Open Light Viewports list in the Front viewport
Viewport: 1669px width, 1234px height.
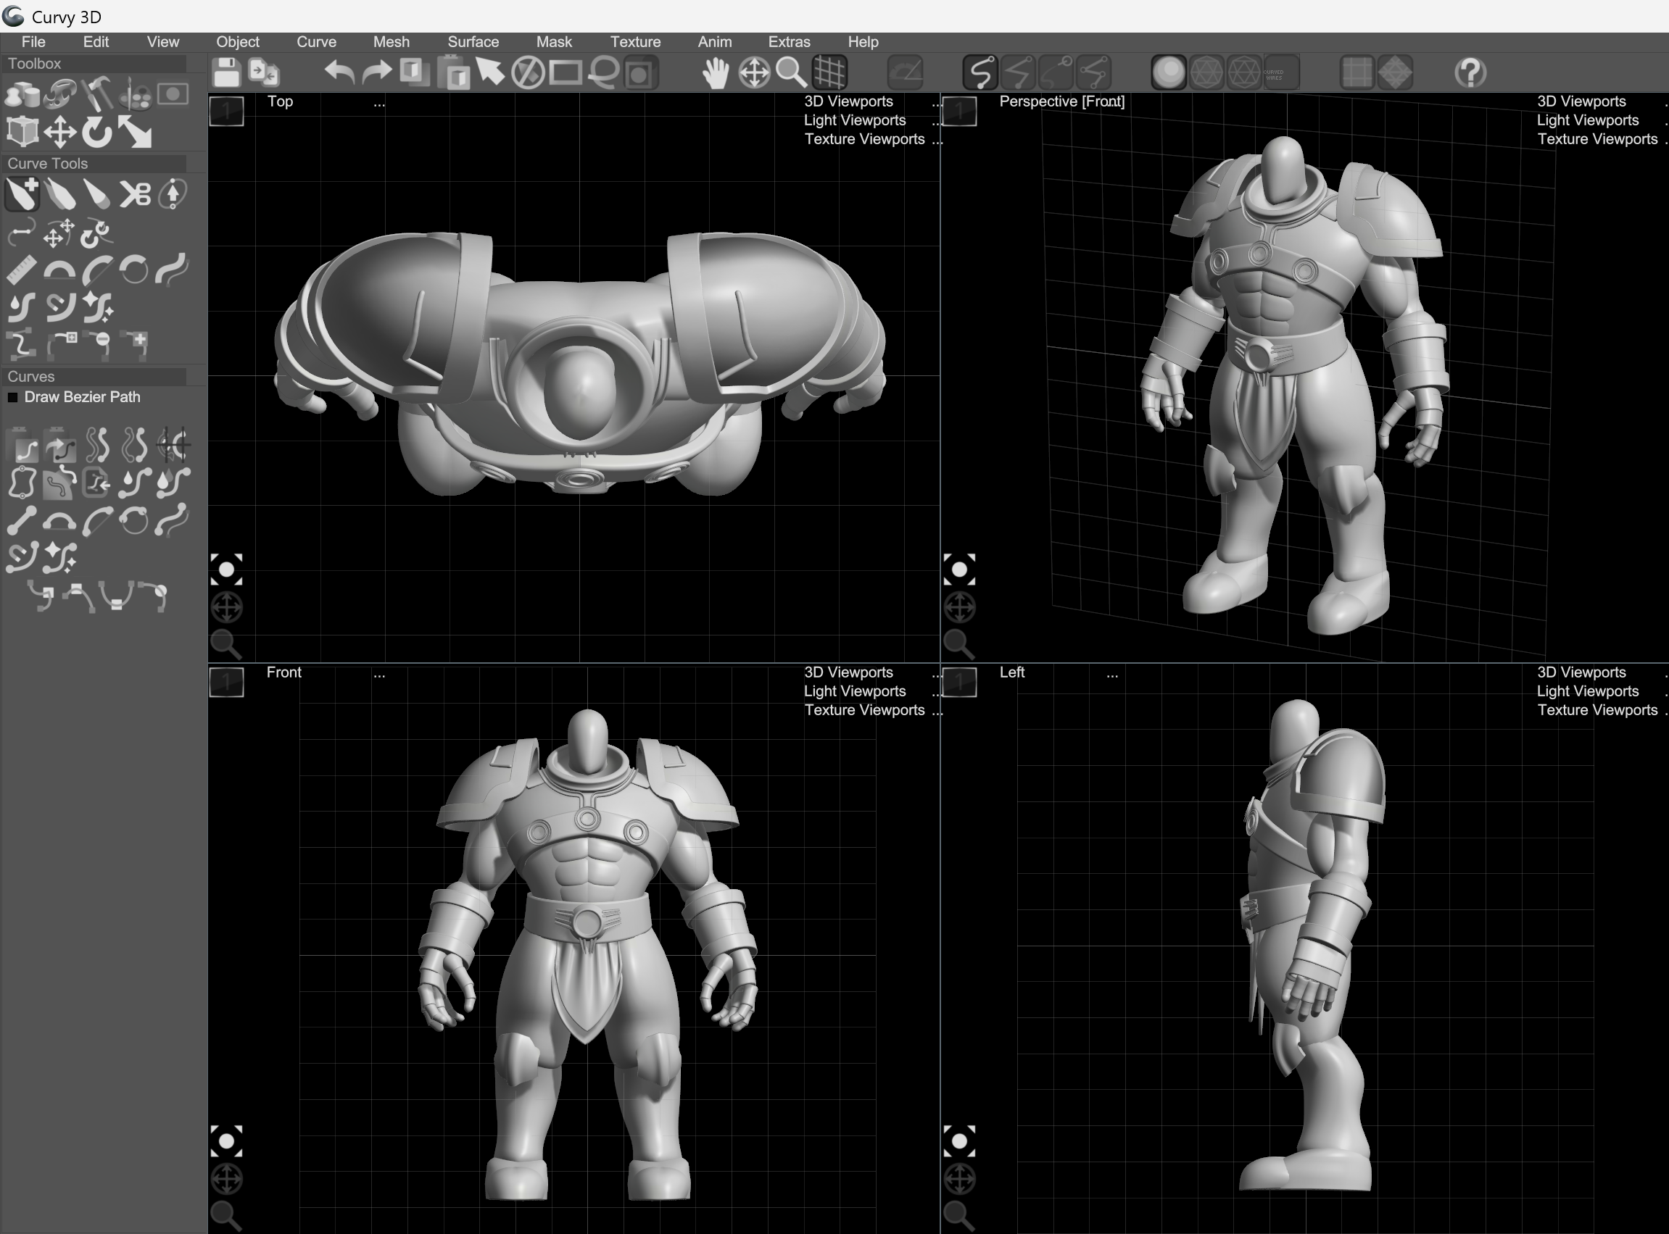854,691
